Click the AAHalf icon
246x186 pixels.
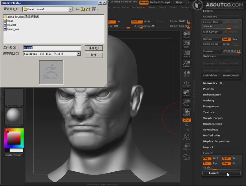tap(187, 64)
